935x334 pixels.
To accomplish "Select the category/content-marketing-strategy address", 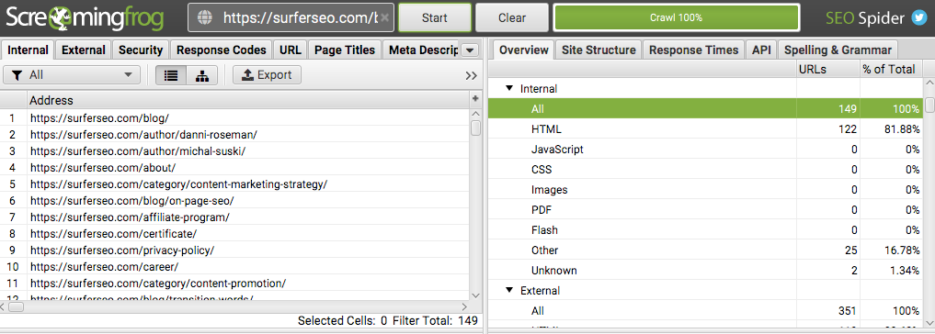I will coord(235,184).
